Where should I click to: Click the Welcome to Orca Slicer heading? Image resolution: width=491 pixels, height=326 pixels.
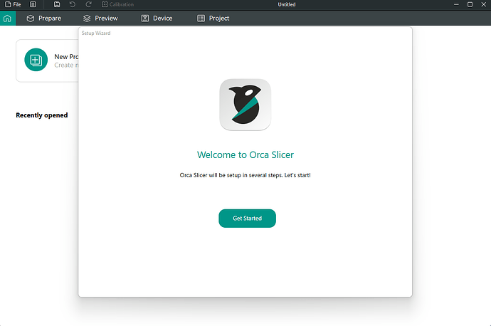[245, 154]
